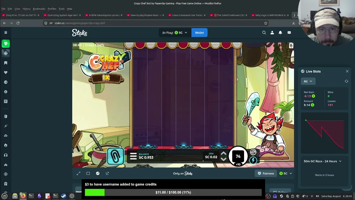355x200 pixels.
Task: Open the volume control in system tray
Action: 317,196
